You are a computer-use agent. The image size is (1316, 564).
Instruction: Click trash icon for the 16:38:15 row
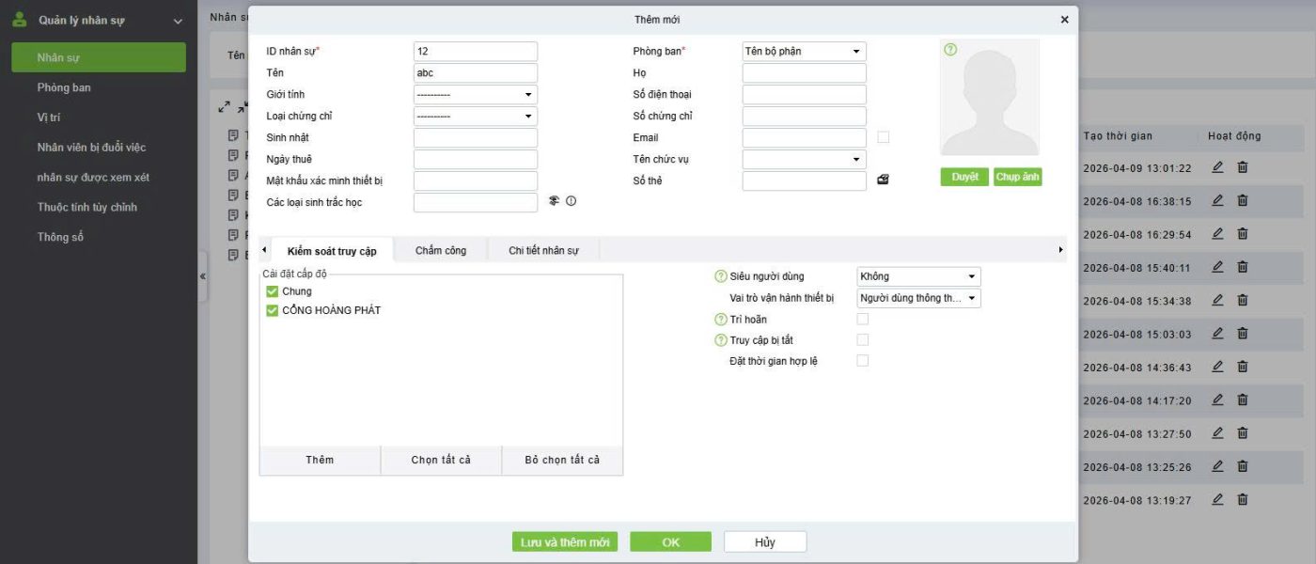(x=1242, y=200)
